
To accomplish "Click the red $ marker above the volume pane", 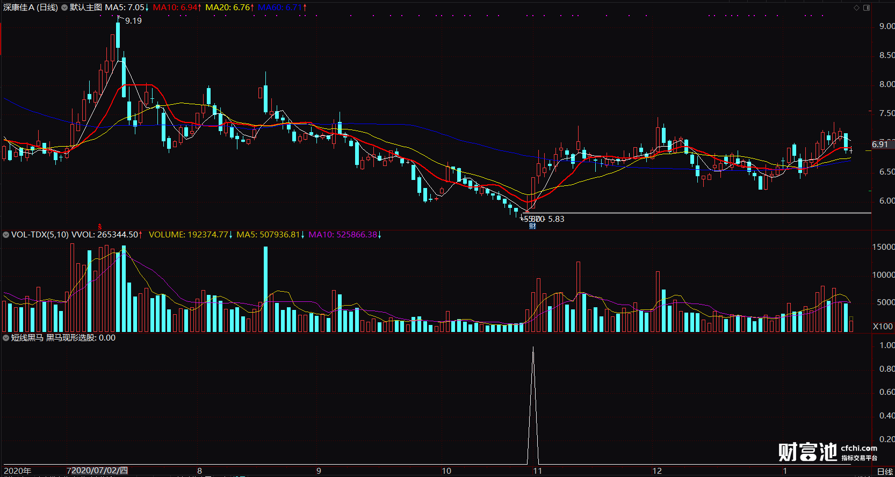I will click(x=99, y=227).
